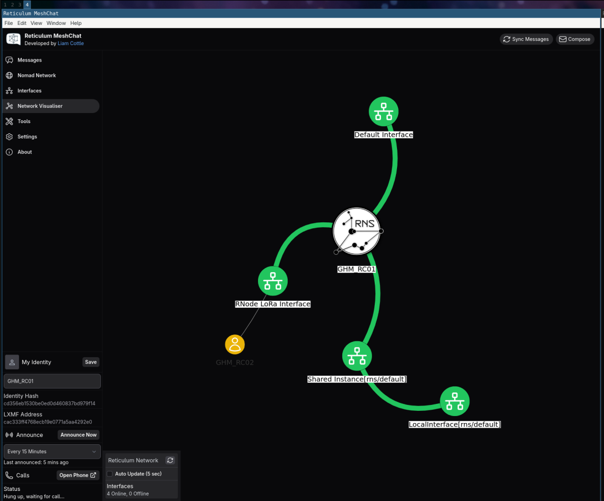Switch to workspace 2 in top bar

click(12, 4)
